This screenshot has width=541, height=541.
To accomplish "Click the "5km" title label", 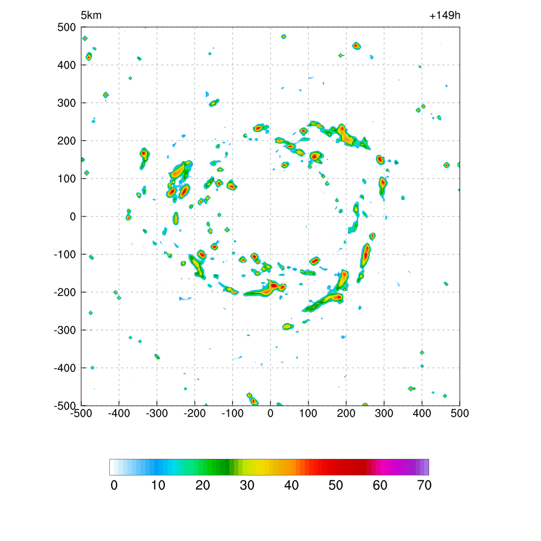I will 91,15.
